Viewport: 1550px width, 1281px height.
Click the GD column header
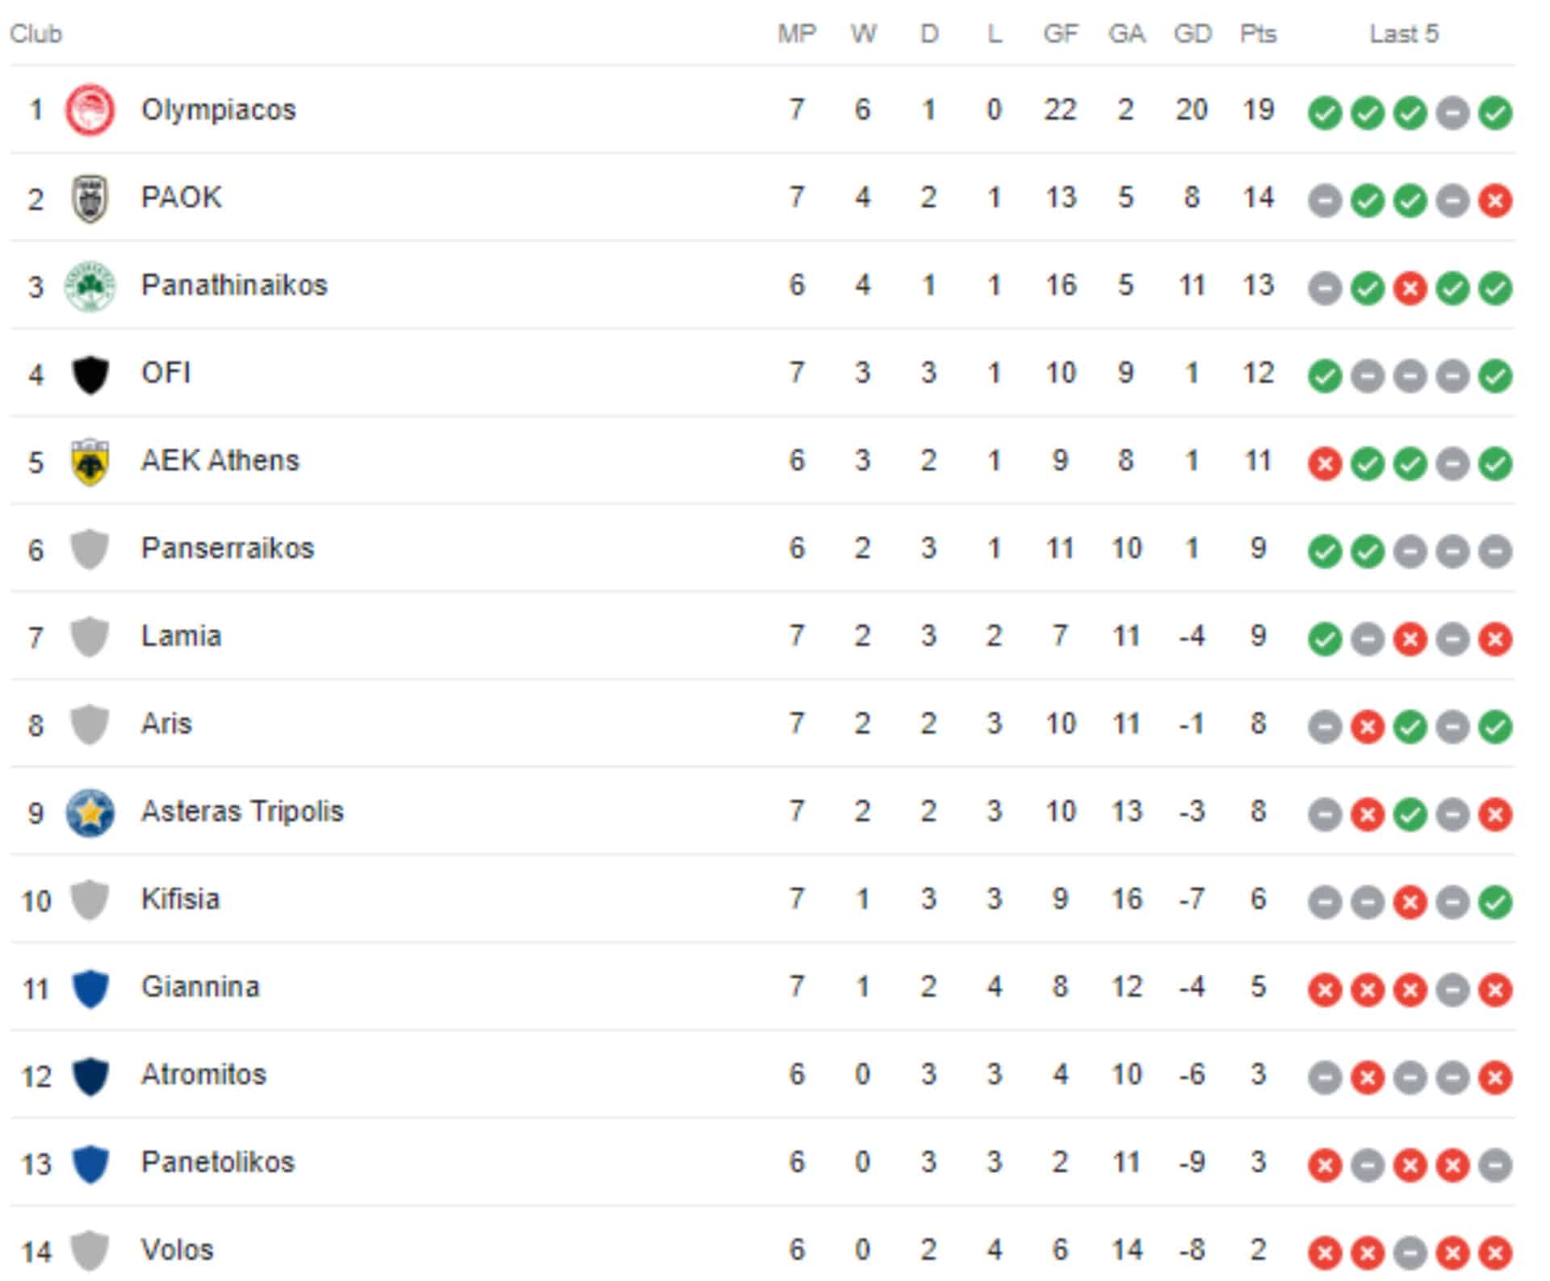(1192, 34)
